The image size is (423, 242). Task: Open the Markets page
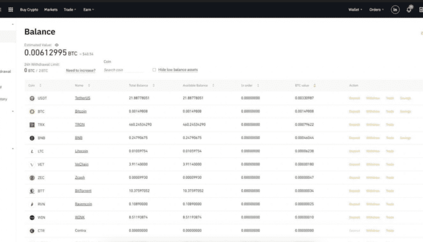click(x=51, y=10)
